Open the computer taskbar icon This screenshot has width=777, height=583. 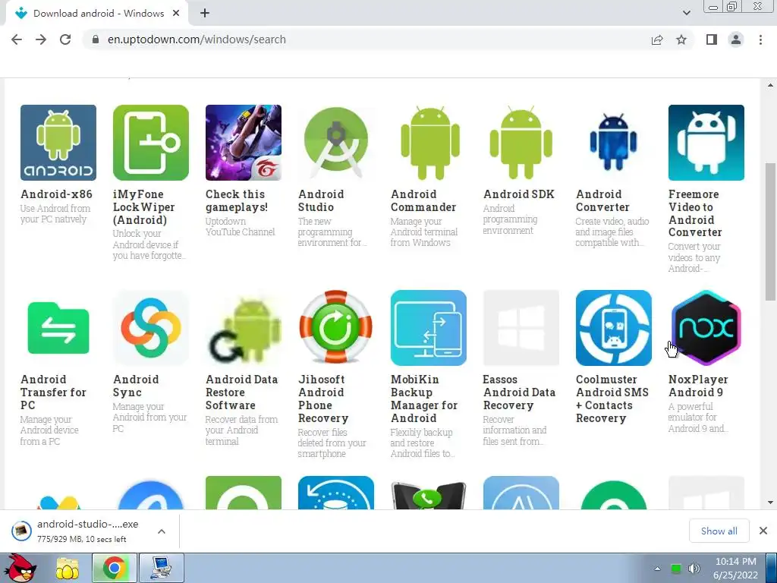162,568
